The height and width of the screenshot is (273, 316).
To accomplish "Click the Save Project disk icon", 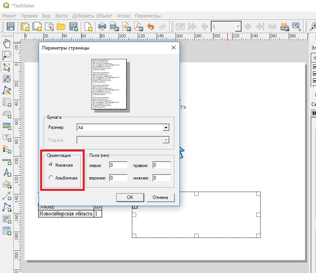I will (x=11, y=26).
